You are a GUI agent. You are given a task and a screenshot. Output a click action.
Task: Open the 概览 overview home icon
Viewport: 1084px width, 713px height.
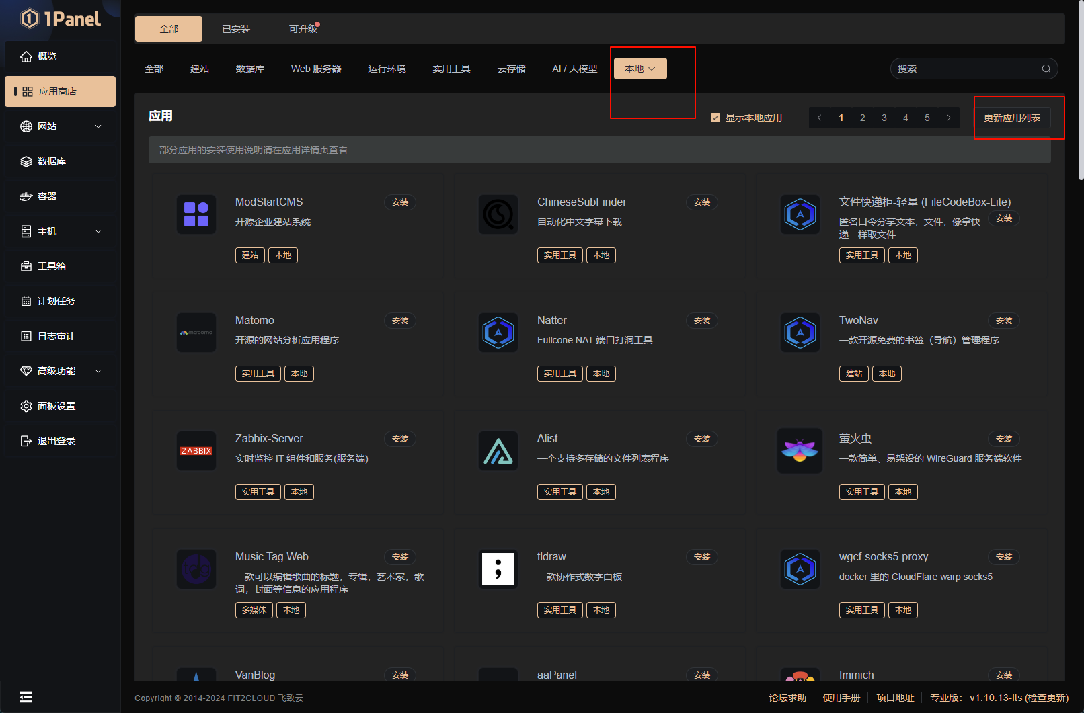coord(26,56)
